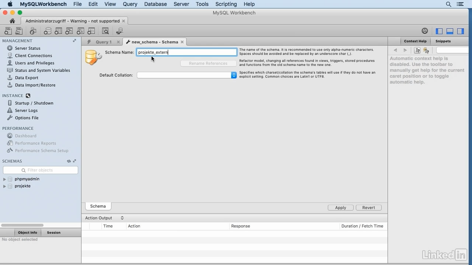Click the sidebar horizontal scrollbar
472x265 pixels.
(22, 225)
